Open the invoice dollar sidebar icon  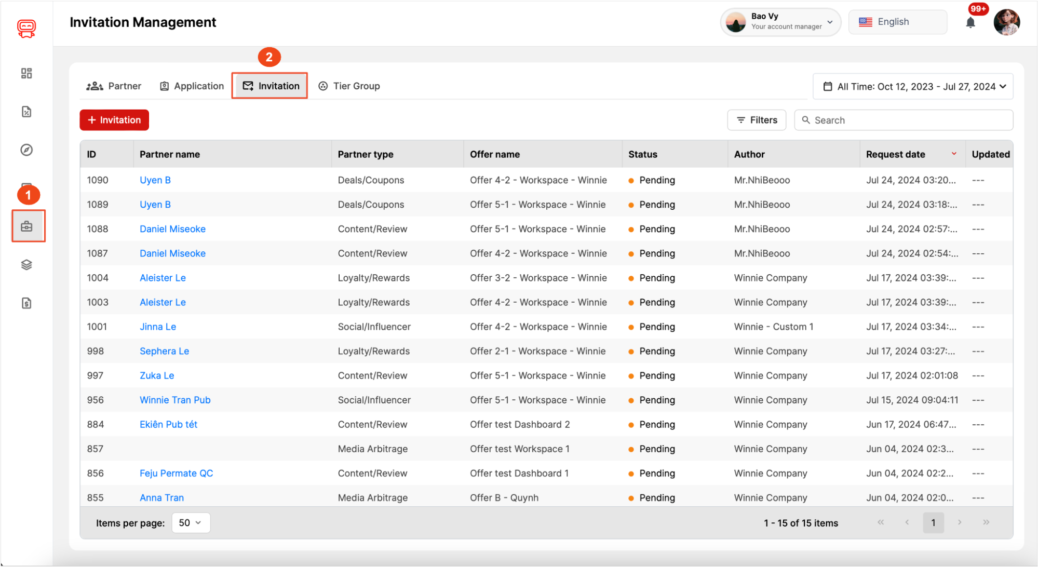point(26,303)
